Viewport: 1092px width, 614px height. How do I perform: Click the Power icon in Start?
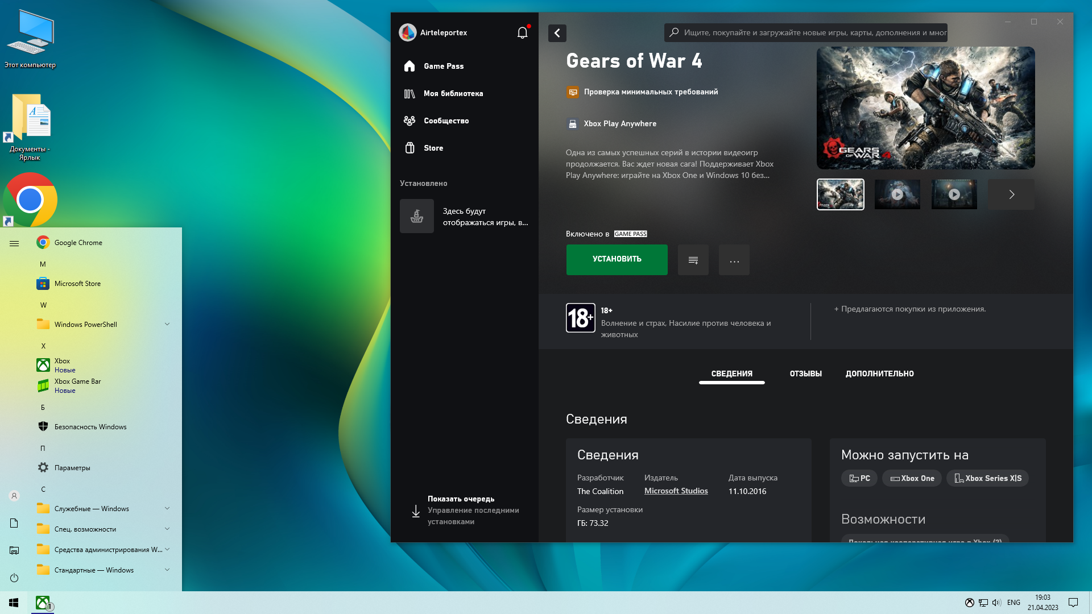14,578
